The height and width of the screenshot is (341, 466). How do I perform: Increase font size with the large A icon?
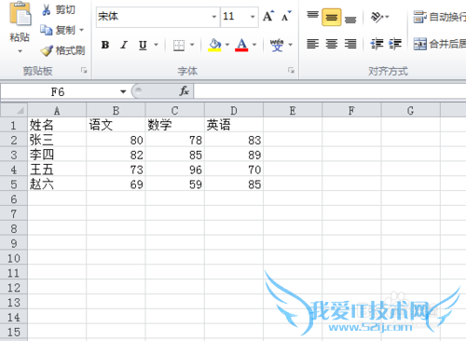(268, 16)
